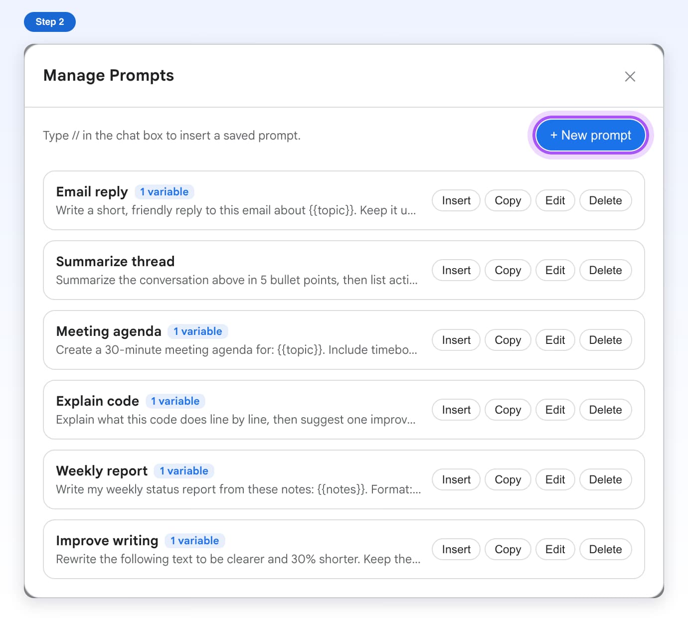Click the Explain code title

97,401
